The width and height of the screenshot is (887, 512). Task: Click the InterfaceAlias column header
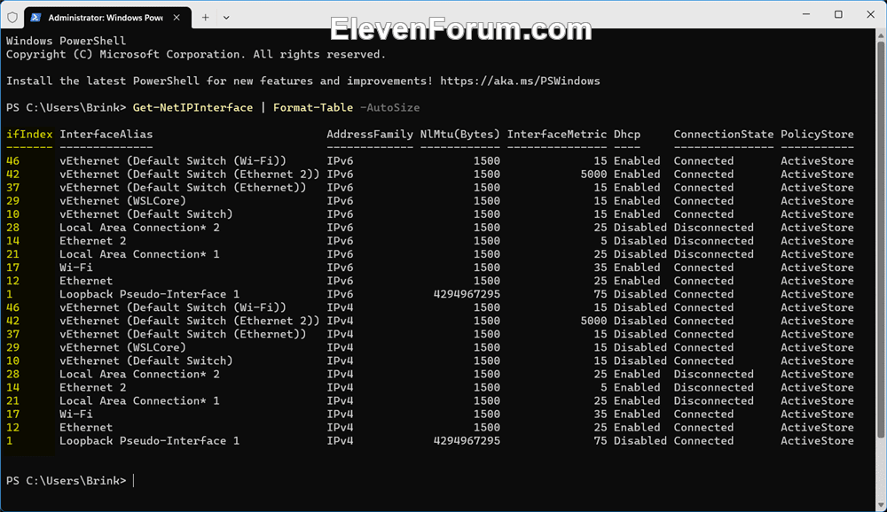(x=106, y=134)
